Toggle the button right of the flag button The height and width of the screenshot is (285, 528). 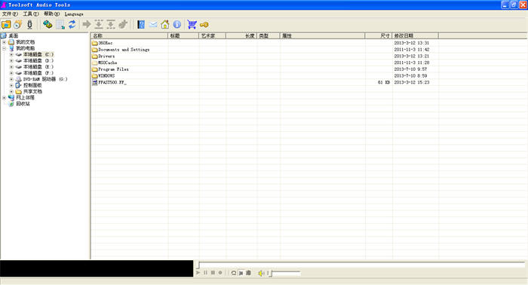click(x=248, y=273)
